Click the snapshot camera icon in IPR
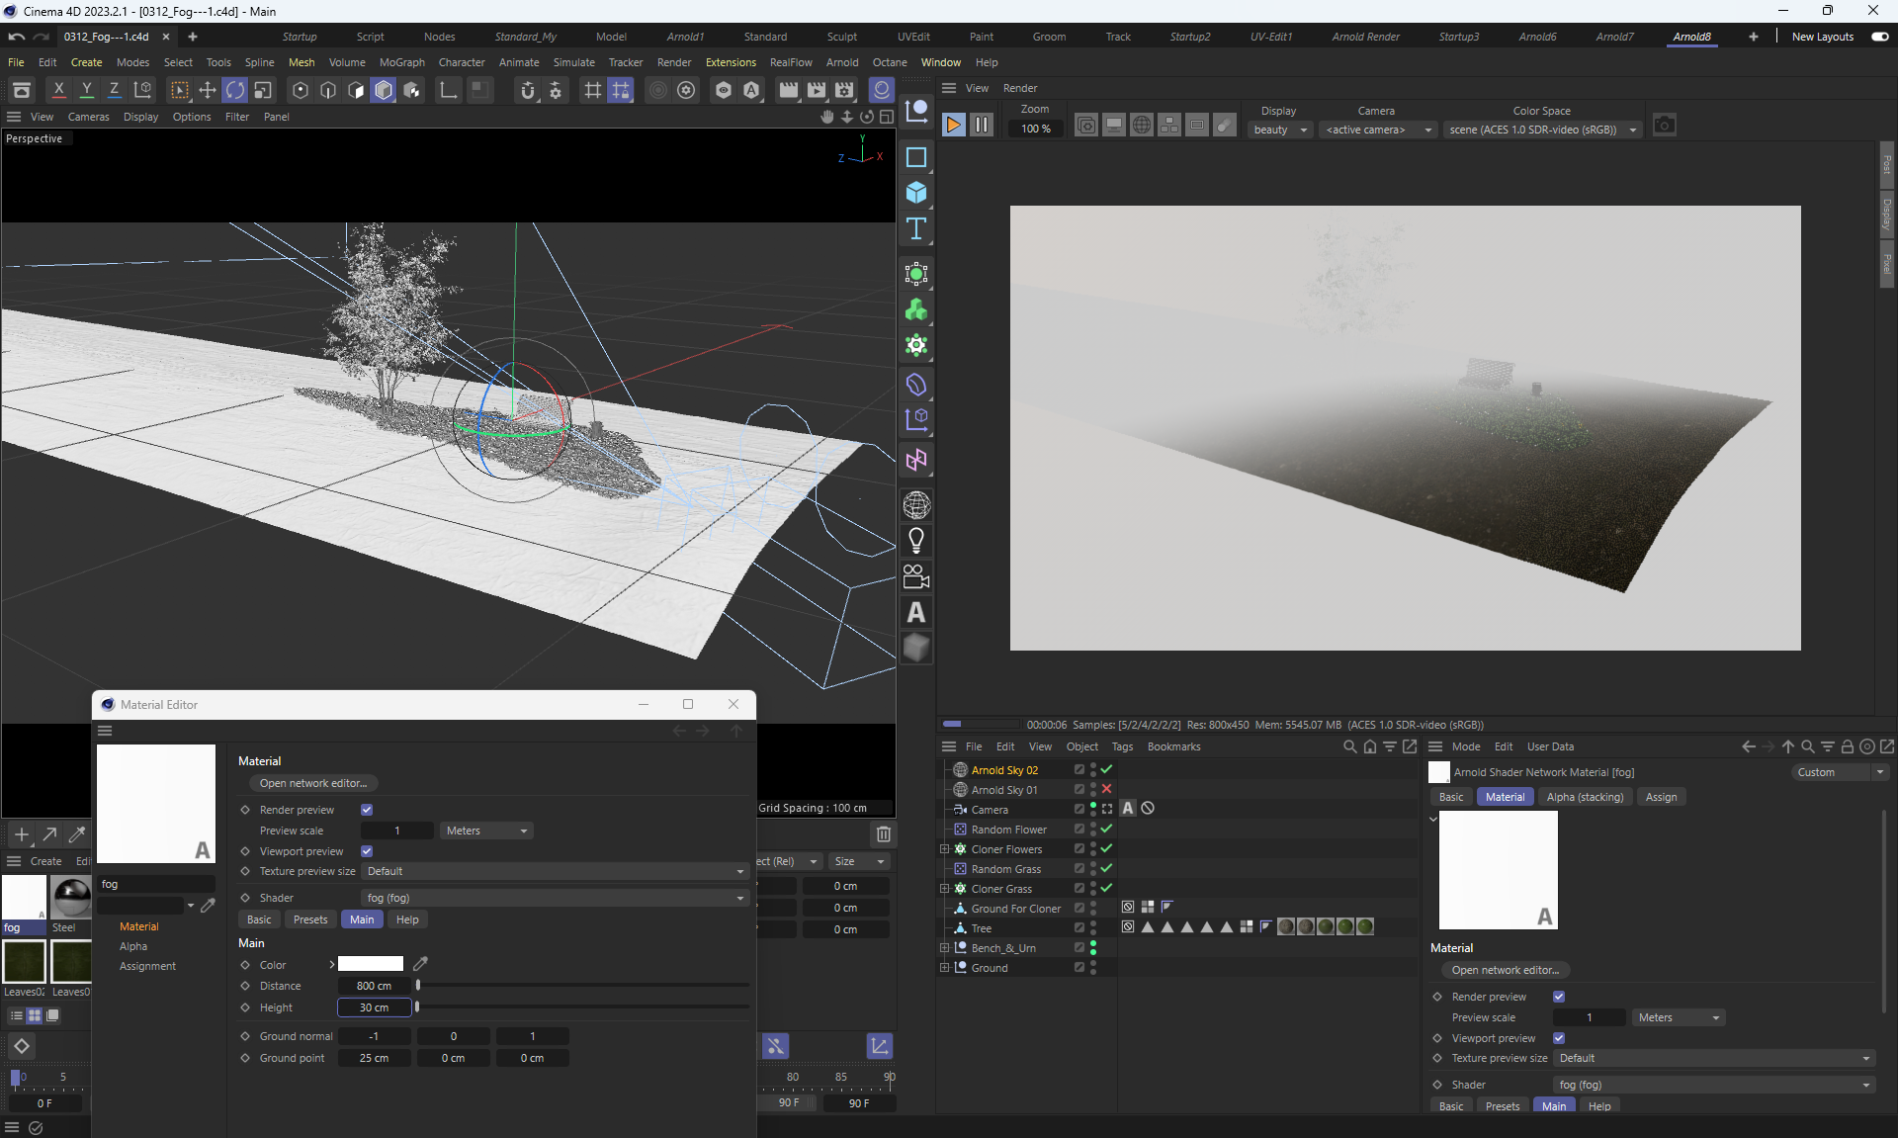 click(x=1665, y=126)
